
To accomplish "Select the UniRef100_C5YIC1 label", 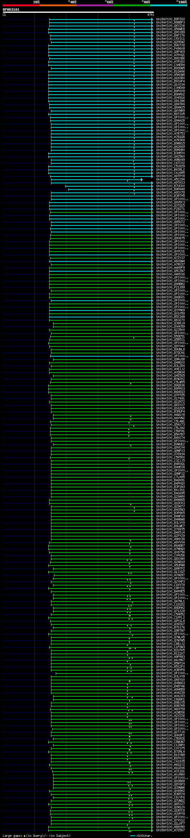I will pos(170,39).
